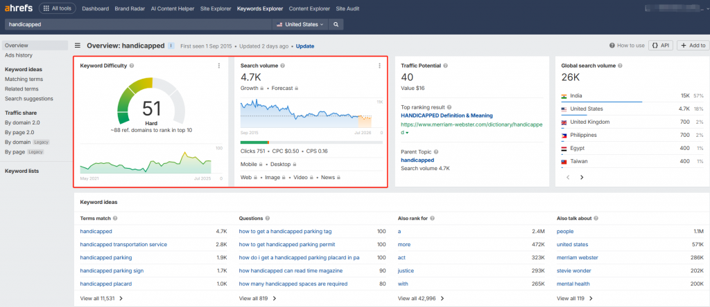Open How to use help
This screenshot has height=307, width=710.
point(627,46)
